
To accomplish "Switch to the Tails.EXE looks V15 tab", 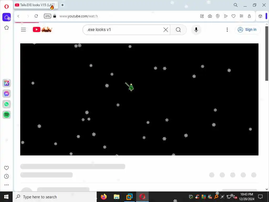I will (36, 5).
